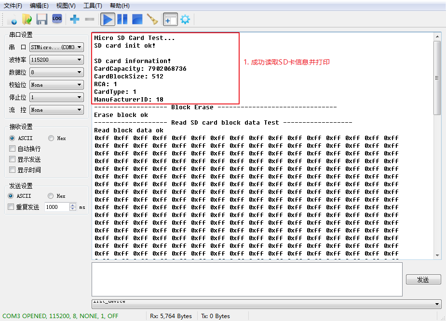Increase the repeat interval with up arrow
Screen dimensions: 446x321
pyautogui.click(x=73, y=205)
